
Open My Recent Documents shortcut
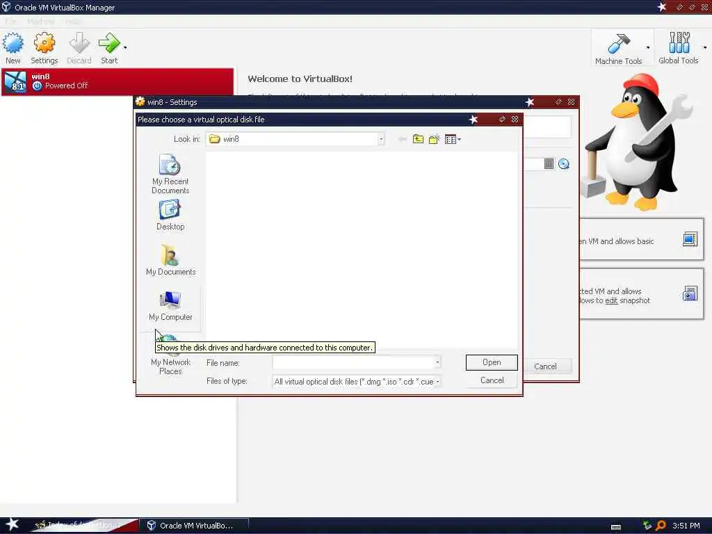[x=170, y=175]
